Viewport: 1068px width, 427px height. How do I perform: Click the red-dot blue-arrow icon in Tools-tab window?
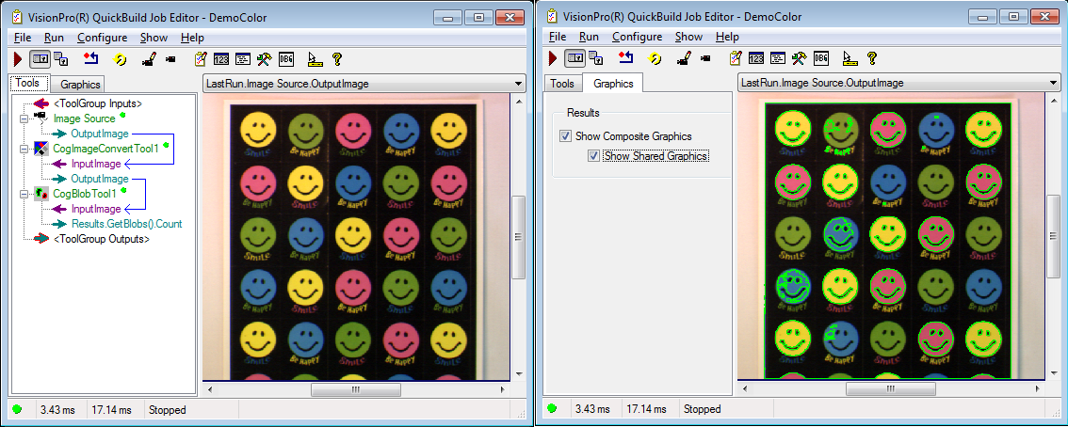pos(90,59)
